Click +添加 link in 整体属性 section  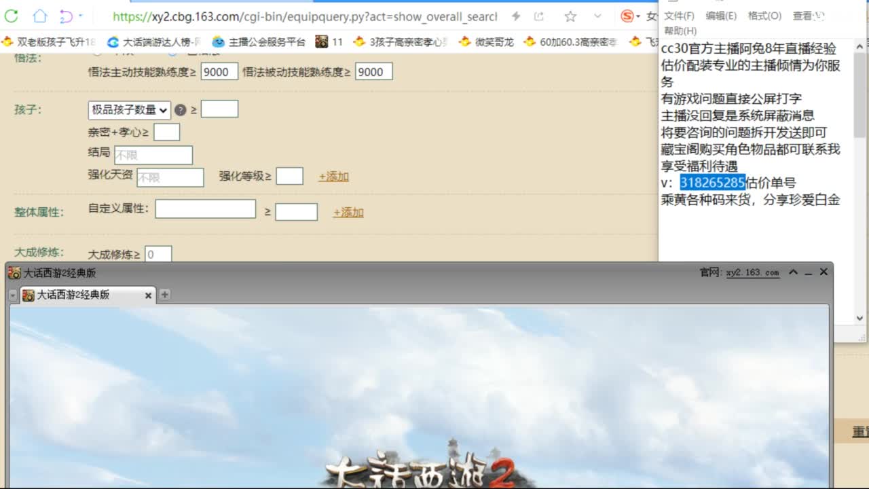coord(348,213)
